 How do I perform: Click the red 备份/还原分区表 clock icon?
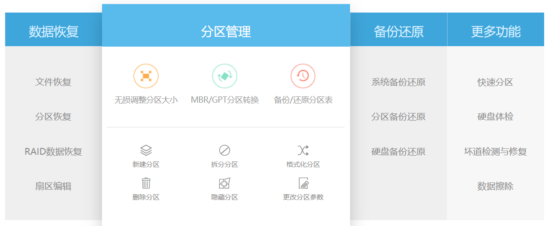point(303,76)
